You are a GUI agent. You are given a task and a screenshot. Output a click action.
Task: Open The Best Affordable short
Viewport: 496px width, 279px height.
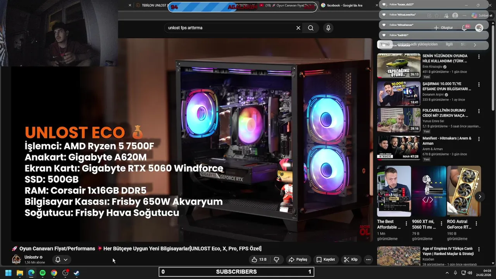[x=394, y=191]
